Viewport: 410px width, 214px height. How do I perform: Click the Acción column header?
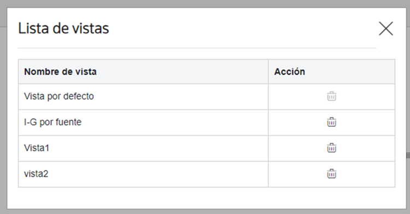tap(289, 71)
